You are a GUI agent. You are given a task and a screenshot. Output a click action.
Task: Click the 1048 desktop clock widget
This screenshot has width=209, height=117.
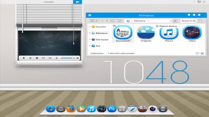[146, 72]
